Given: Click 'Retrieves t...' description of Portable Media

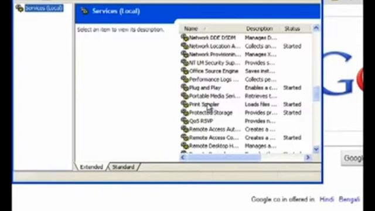Looking at the screenshot, I should pos(261,96).
